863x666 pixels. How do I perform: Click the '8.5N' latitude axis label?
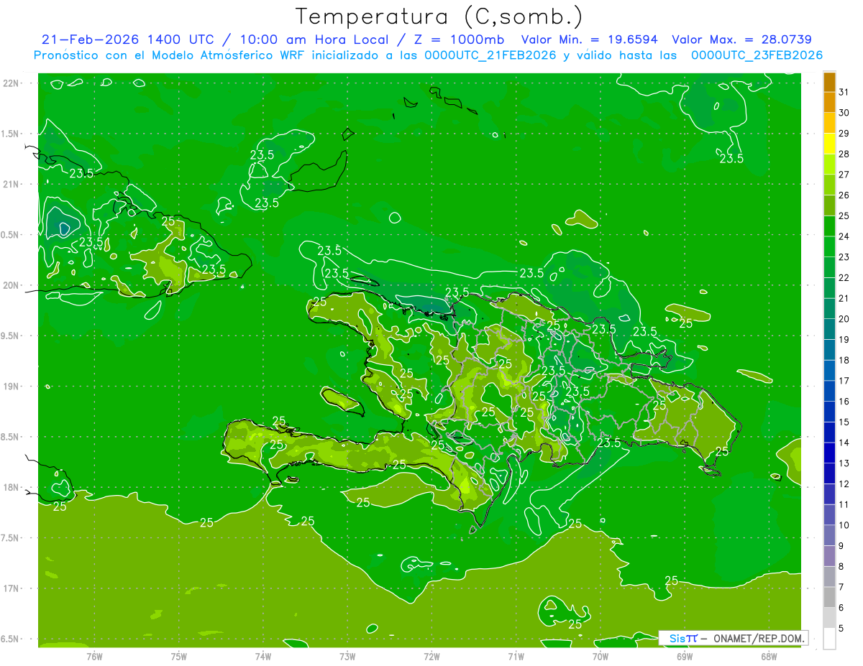pos(10,437)
